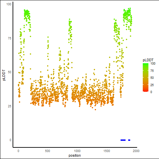This screenshot has height=159, width=159.
Task: Click legend value 75 label
Action: coord(152,71)
